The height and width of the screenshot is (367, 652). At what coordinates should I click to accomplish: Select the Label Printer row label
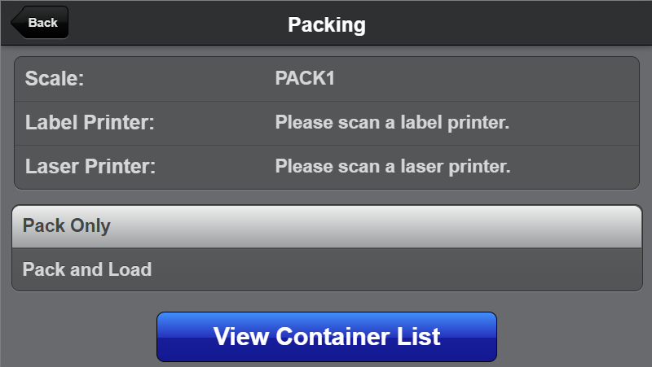pos(90,123)
